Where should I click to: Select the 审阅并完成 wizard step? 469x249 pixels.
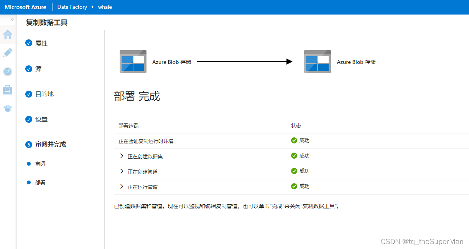pyautogui.click(x=51, y=145)
